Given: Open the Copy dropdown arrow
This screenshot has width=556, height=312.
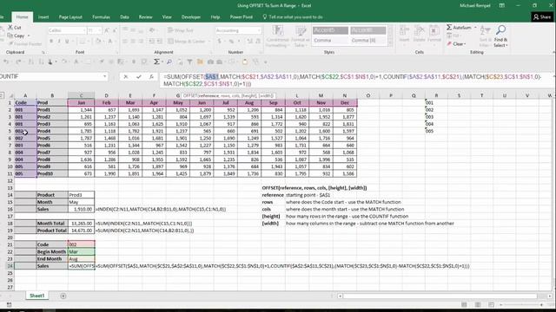Looking at the screenshot, I should coord(29,36).
